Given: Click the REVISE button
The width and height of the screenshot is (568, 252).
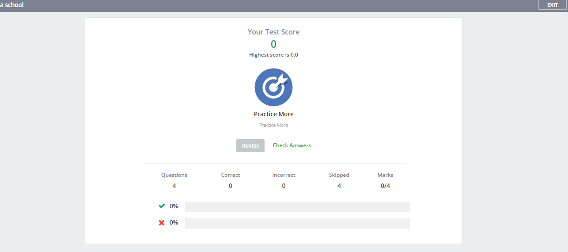Looking at the screenshot, I should [x=250, y=145].
